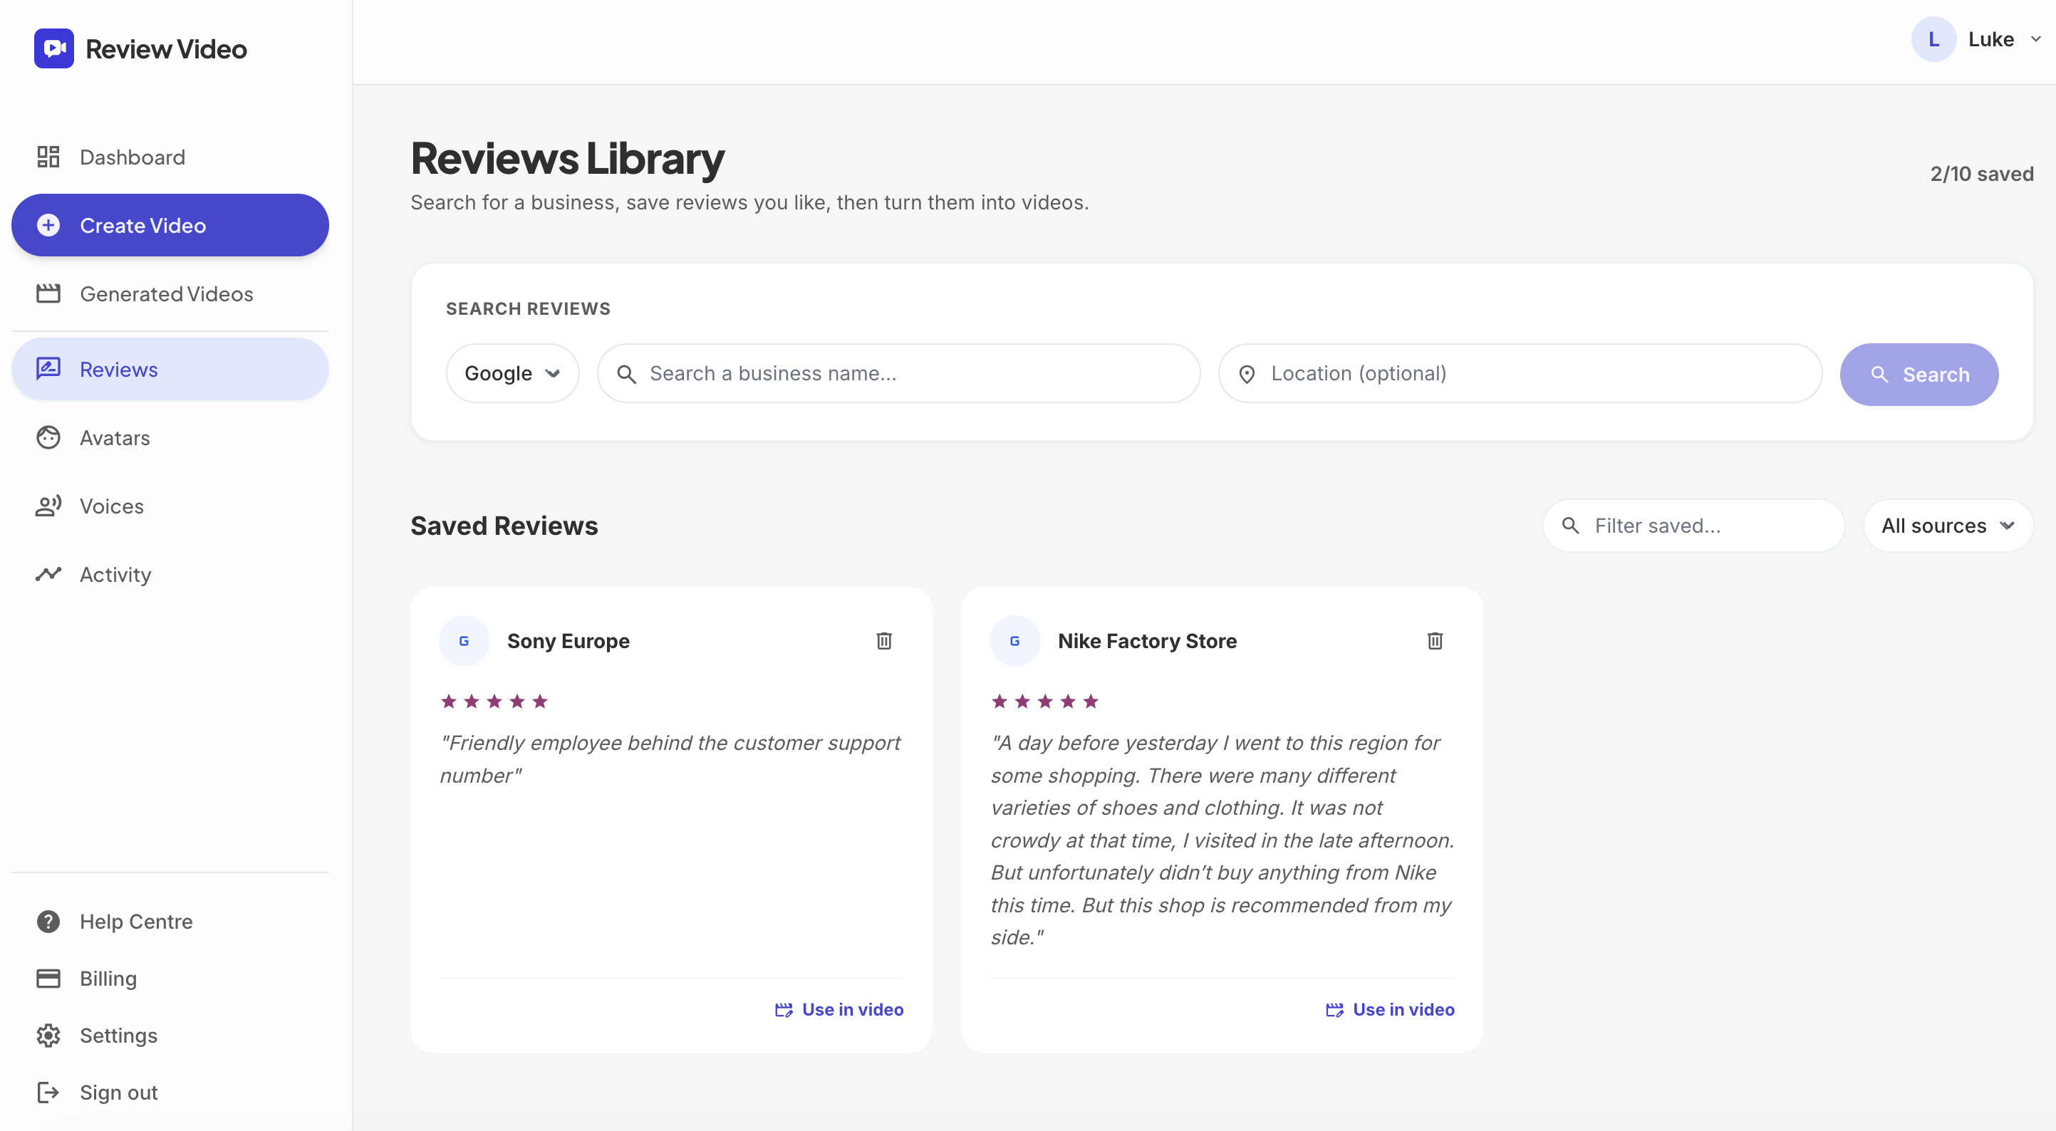The width and height of the screenshot is (2056, 1131).
Task: Click the Sign out arrow icon
Action: pyautogui.click(x=48, y=1093)
